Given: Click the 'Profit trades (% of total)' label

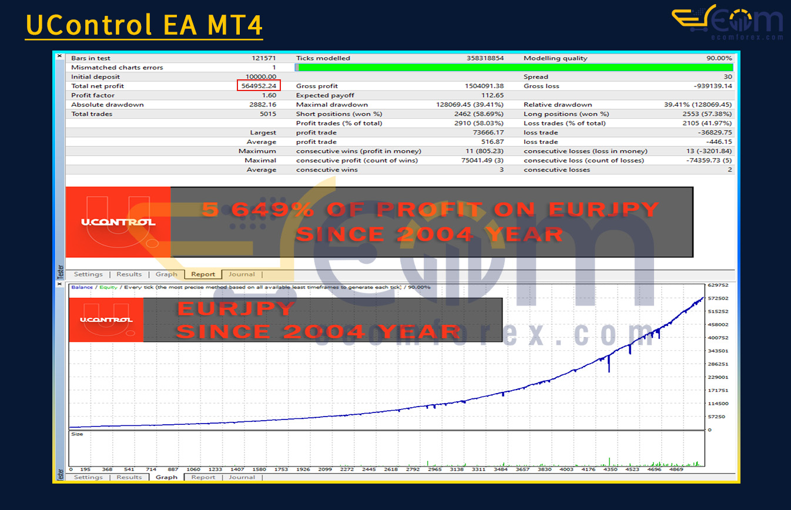Looking at the screenshot, I should pyautogui.click(x=339, y=123).
